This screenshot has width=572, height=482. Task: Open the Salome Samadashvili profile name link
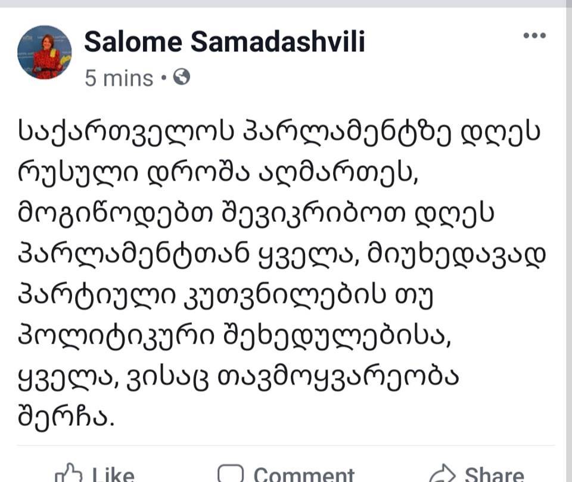(225, 42)
